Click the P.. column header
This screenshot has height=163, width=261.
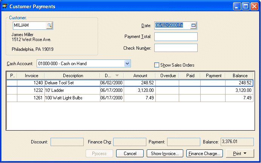tap(12, 76)
